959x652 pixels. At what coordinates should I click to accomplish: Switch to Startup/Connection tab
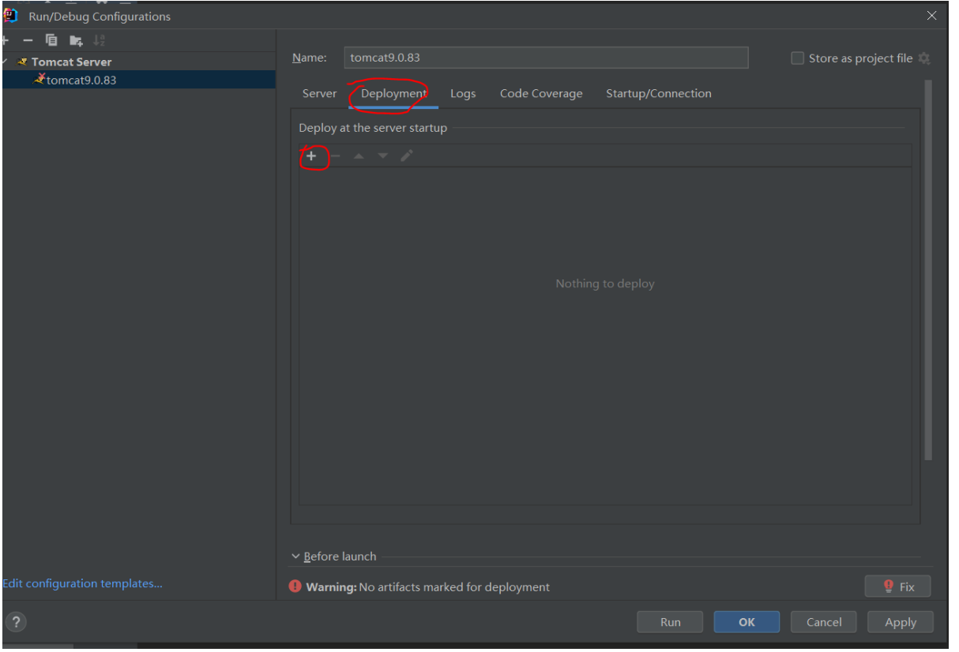[x=659, y=93]
